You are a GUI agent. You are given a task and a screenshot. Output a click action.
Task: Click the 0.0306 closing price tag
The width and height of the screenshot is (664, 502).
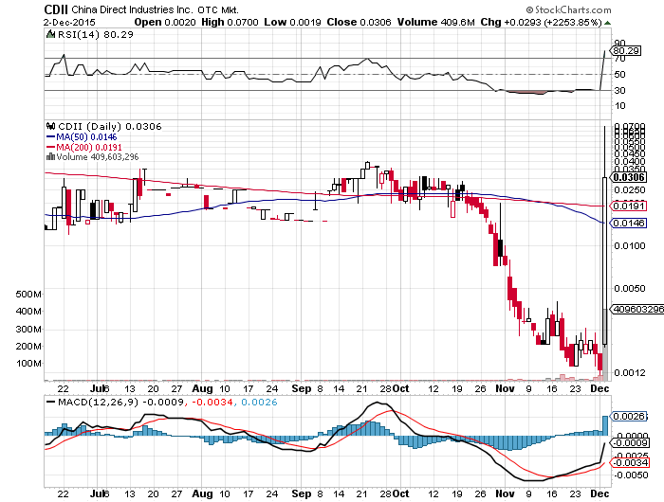point(628,177)
